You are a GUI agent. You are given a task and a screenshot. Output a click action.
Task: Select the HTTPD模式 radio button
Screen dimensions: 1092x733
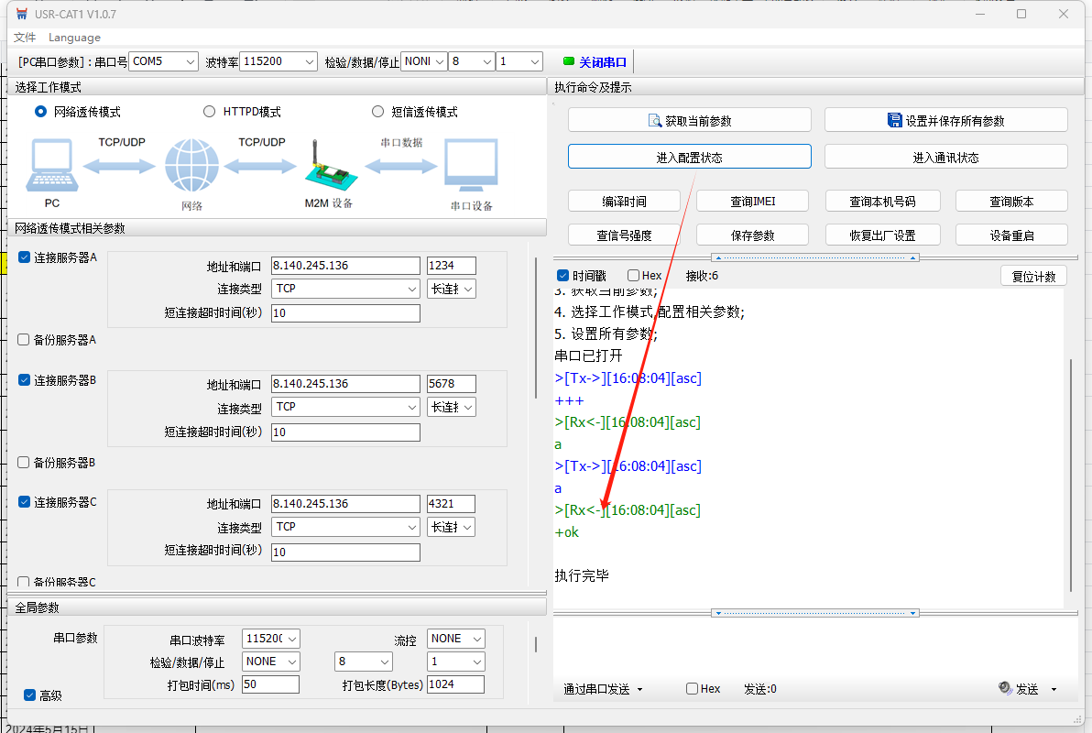click(x=210, y=112)
